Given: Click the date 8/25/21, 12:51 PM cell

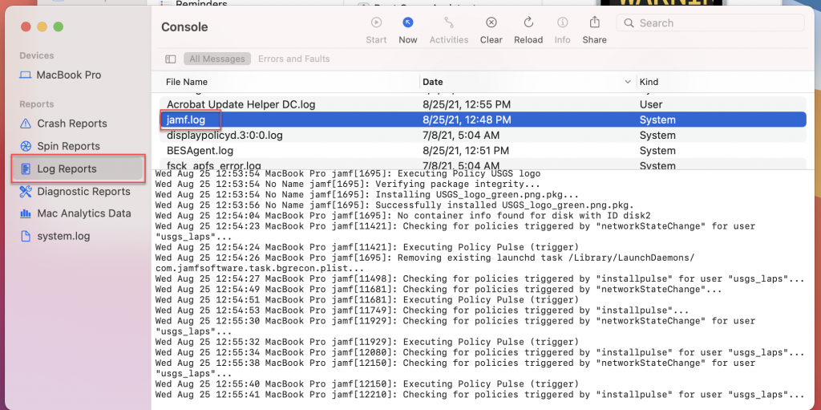Looking at the screenshot, I should (x=466, y=151).
